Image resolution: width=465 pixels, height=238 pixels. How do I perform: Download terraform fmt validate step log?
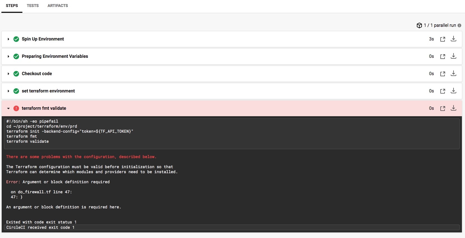[453, 108]
